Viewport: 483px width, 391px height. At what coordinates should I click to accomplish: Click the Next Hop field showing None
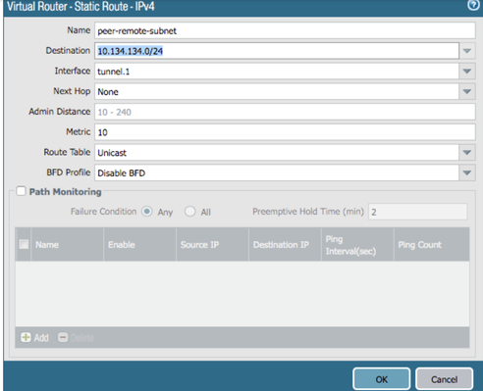pyautogui.click(x=277, y=91)
